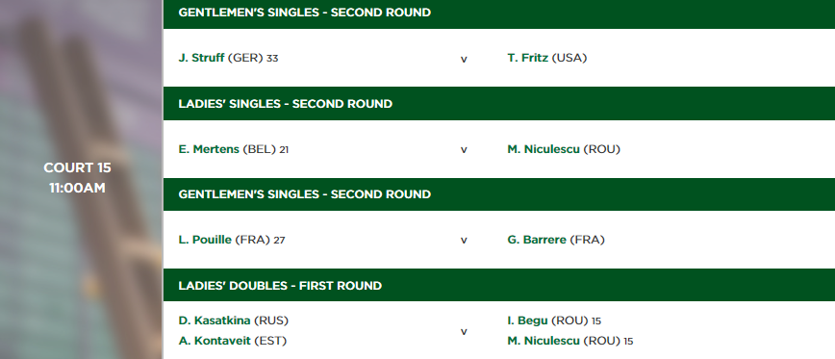The height and width of the screenshot is (359, 835).
Task: Click the 'v' in the doubles match row
Action: (464, 332)
